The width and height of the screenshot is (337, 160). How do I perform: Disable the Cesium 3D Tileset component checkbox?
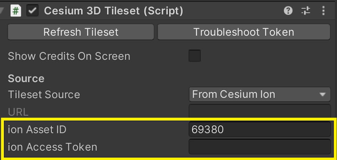point(33,11)
